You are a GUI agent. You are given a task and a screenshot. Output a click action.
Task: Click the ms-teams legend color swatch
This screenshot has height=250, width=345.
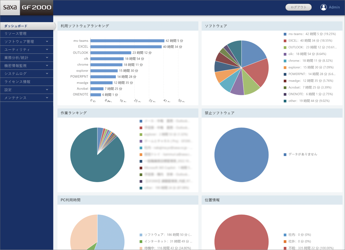click(x=285, y=34)
